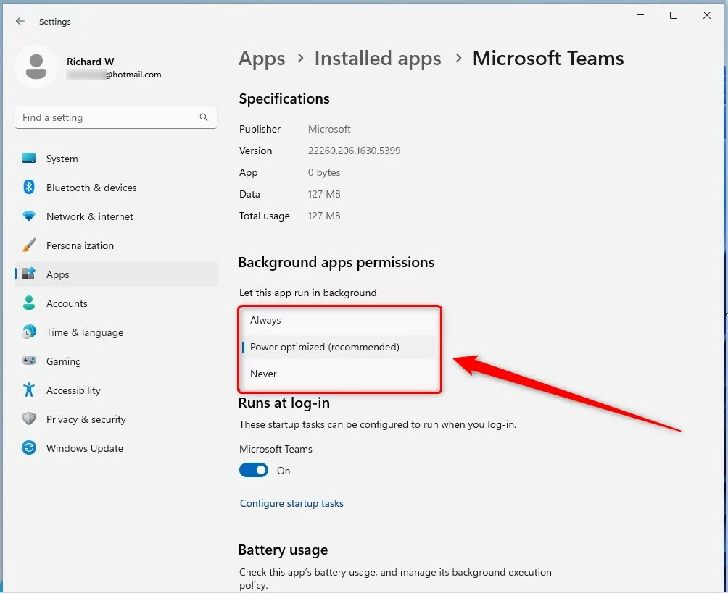728x593 pixels.
Task: Choose Power optimized (recommended) option
Action: point(325,347)
